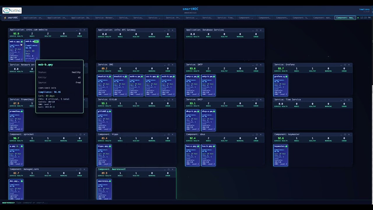
Task: Click the 92.6 service health value in keymaster
Action: point(281,138)
